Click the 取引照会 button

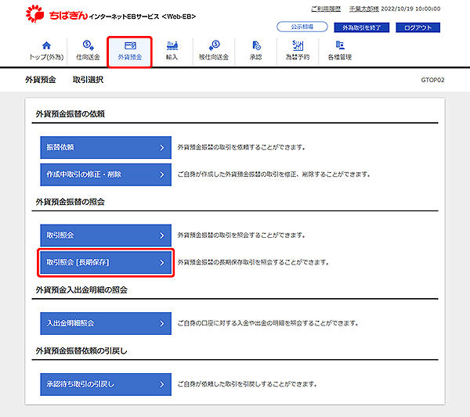coord(106,235)
